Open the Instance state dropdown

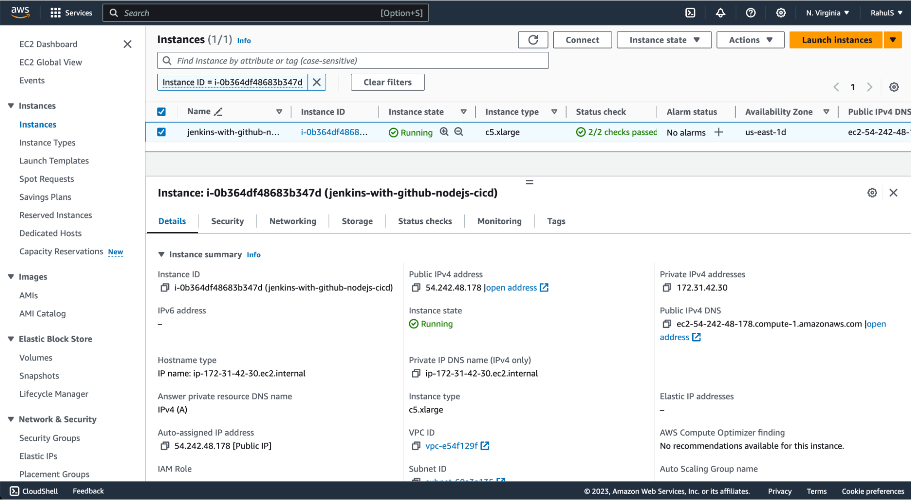pos(664,40)
